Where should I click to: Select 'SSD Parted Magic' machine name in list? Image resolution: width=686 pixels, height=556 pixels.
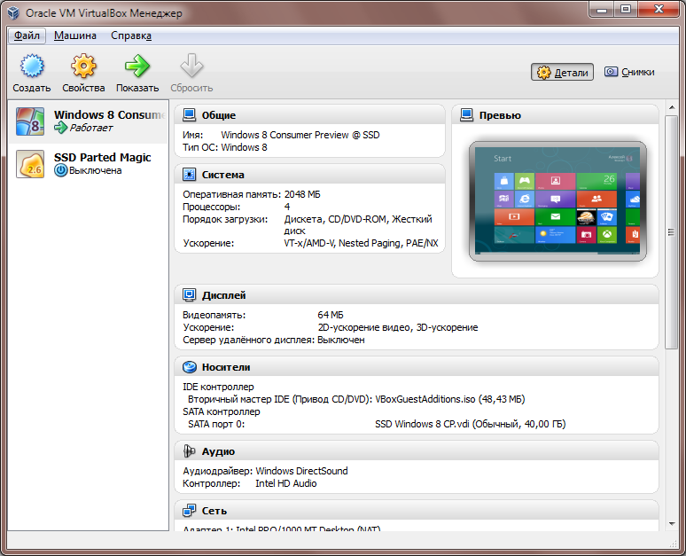click(103, 157)
